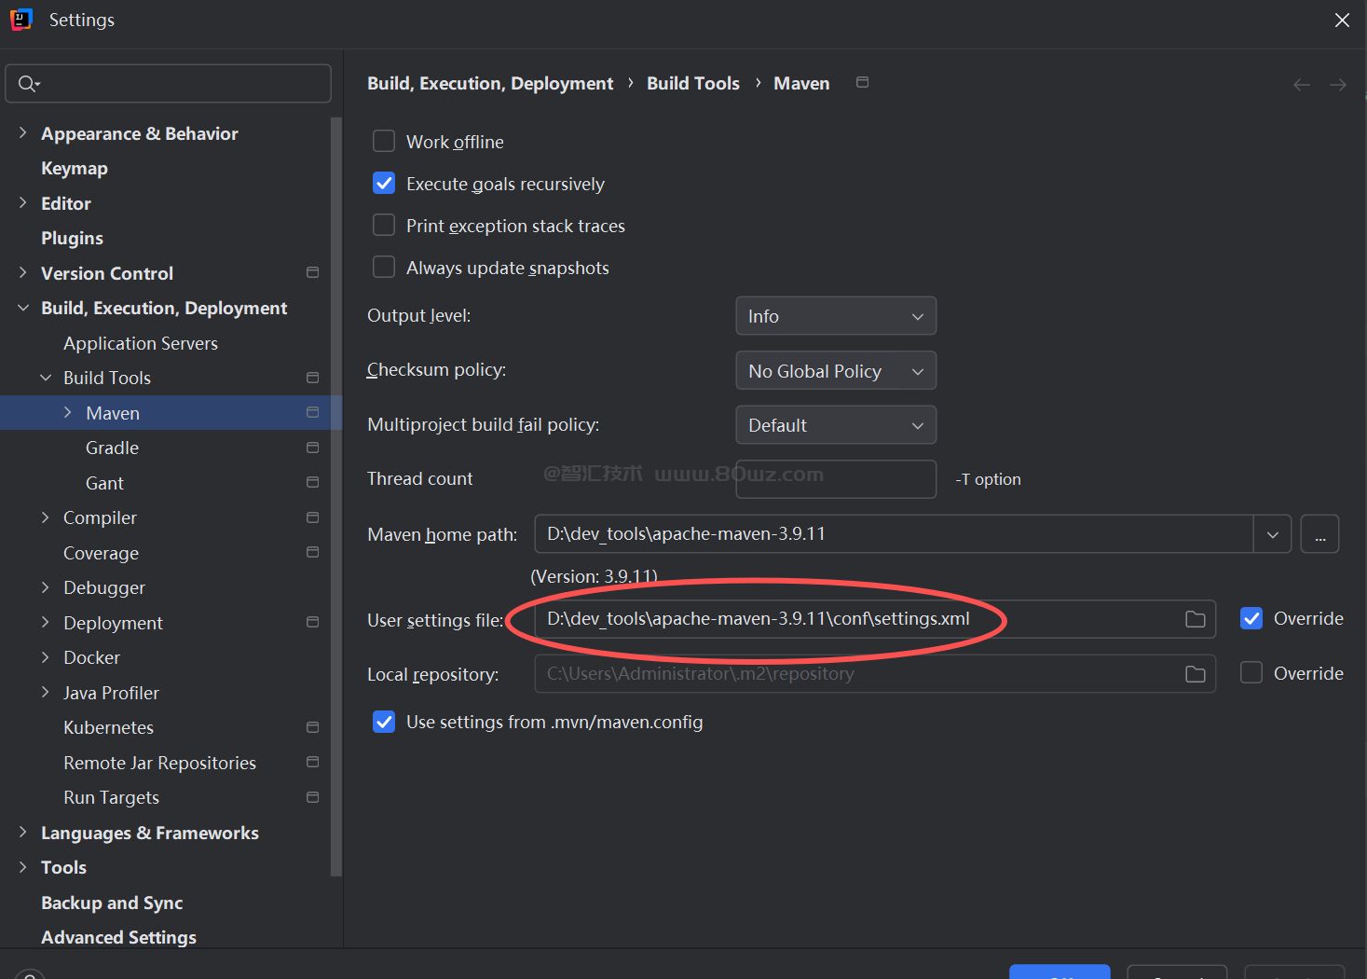
Task: Collapse the Build Tools node
Action: pyautogui.click(x=46, y=378)
